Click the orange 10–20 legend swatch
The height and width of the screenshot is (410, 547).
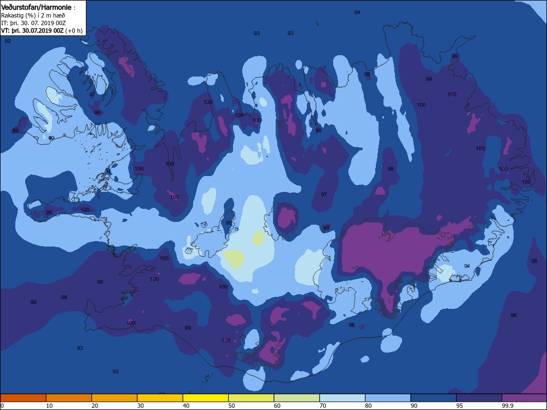(x=69, y=398)
